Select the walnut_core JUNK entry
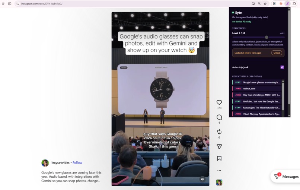The width and height of the screenshot is (300, 190). (257, 89)
